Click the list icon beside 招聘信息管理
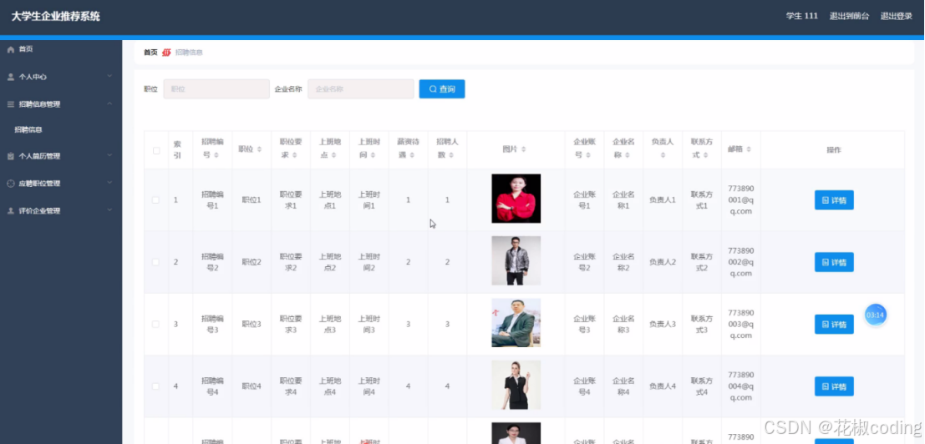This screenshot has width=925, height=444. (x=11, y=104)
